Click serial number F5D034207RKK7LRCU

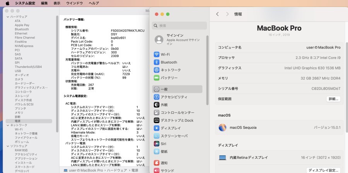click(128, 31)
